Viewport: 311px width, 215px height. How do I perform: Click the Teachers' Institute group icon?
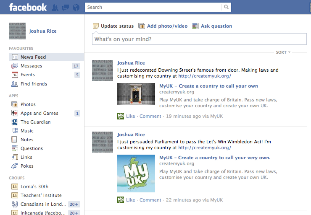(15, 195)
